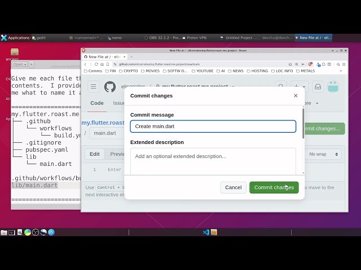Open the LOC INFO bookmarks folder
Viewport: 361px width, 270px height.
[x=282, y=71]
